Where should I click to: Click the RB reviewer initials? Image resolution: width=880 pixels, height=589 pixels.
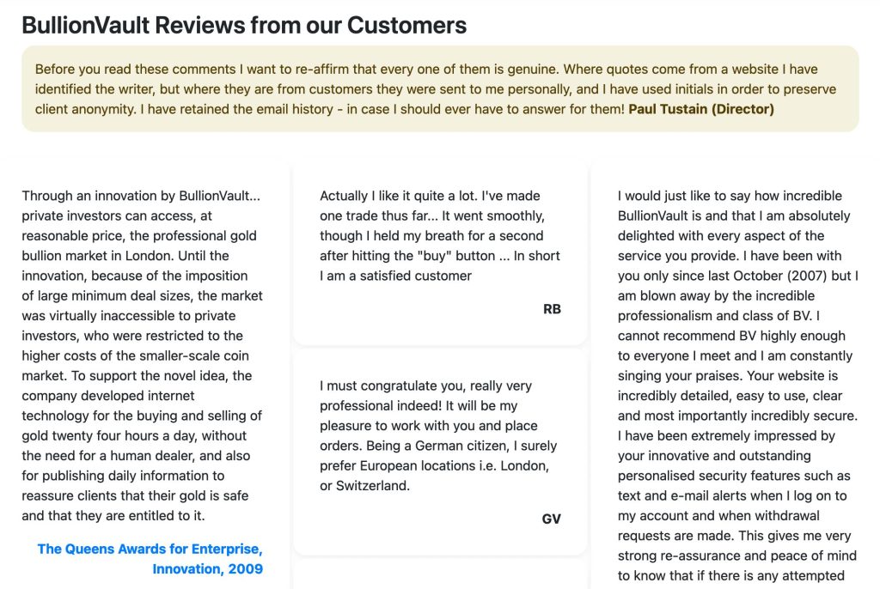[552, 308]
